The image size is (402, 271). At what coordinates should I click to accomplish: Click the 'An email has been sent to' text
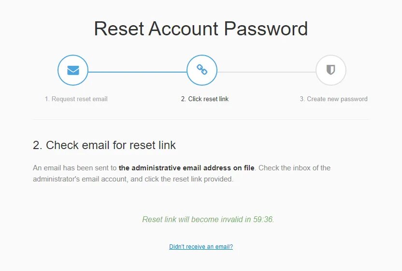click(x=74, y=168)
